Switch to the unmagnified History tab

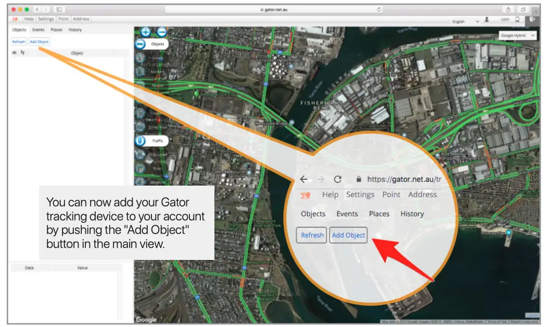[75, 30]
